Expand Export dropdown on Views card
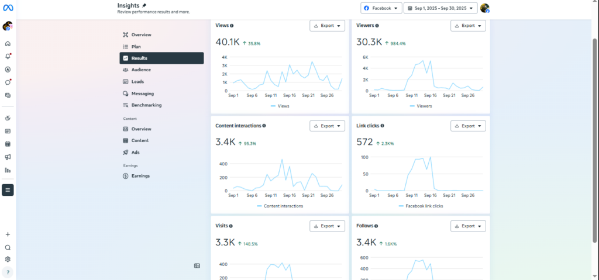Image resolution: width=599 pixels, height=280 pixels. 328,26
